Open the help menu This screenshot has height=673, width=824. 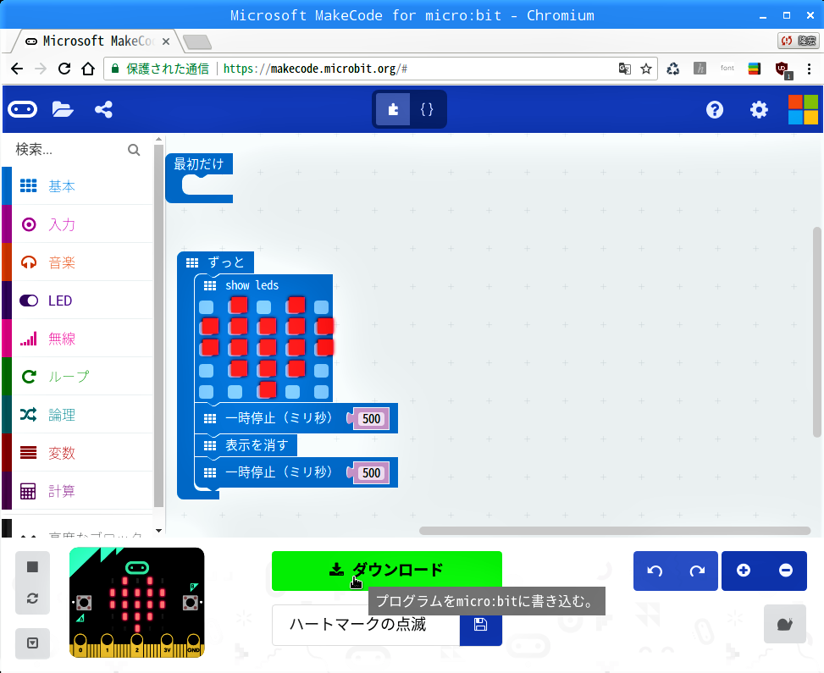click(715, 109)
